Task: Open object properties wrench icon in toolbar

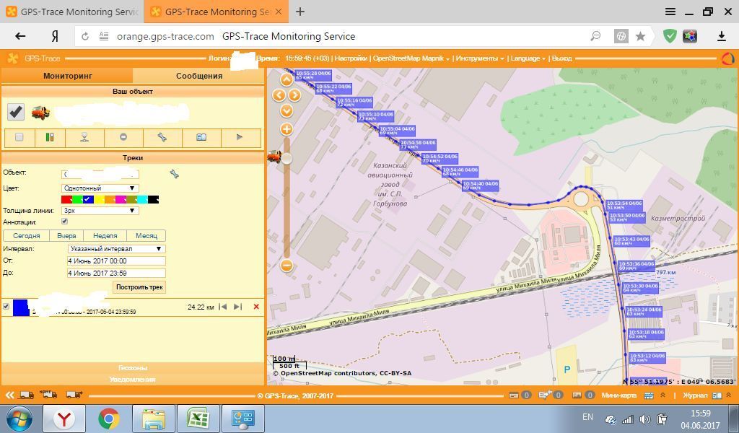Action: point(162,137)
